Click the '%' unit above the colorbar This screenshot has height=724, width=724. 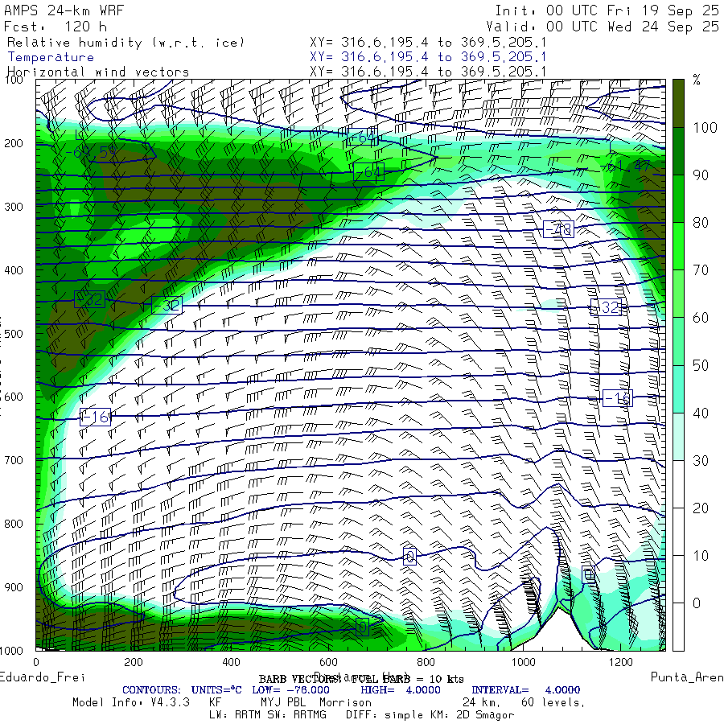point(697,80)
